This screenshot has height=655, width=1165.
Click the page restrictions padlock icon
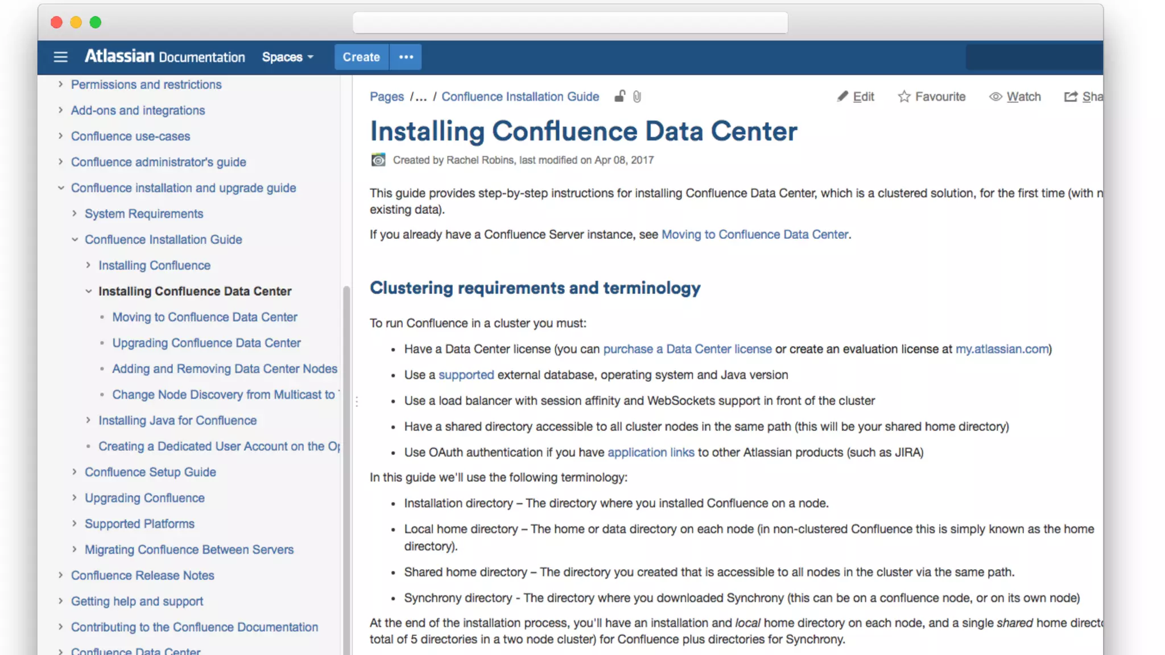619,96
